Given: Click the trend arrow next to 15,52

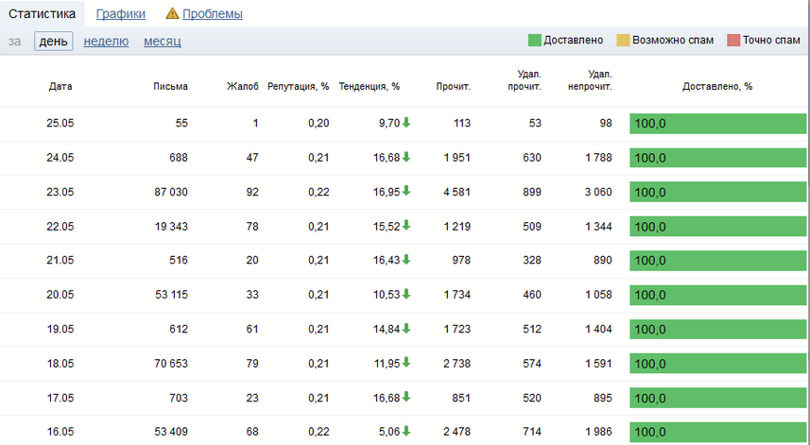Looking at the screenshot, I should click(406, 226).
